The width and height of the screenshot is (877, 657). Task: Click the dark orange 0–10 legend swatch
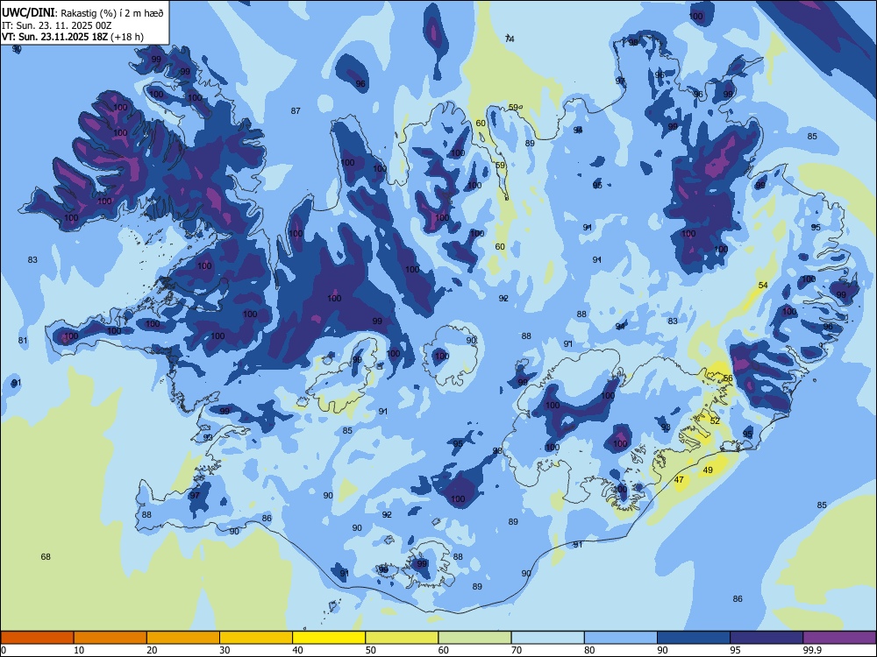(37, 638)
